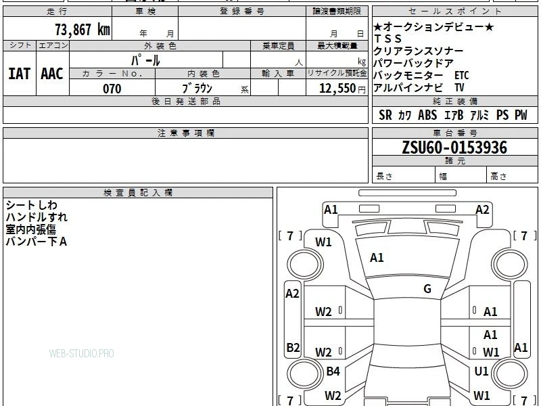Select the ★オークションデビュー★ line
This screenshot has height=406, width=541.
pos(433,27)
